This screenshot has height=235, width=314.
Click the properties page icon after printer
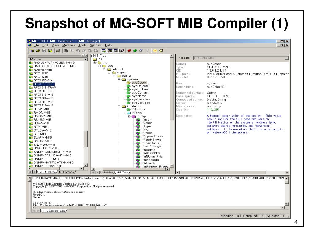66,51
